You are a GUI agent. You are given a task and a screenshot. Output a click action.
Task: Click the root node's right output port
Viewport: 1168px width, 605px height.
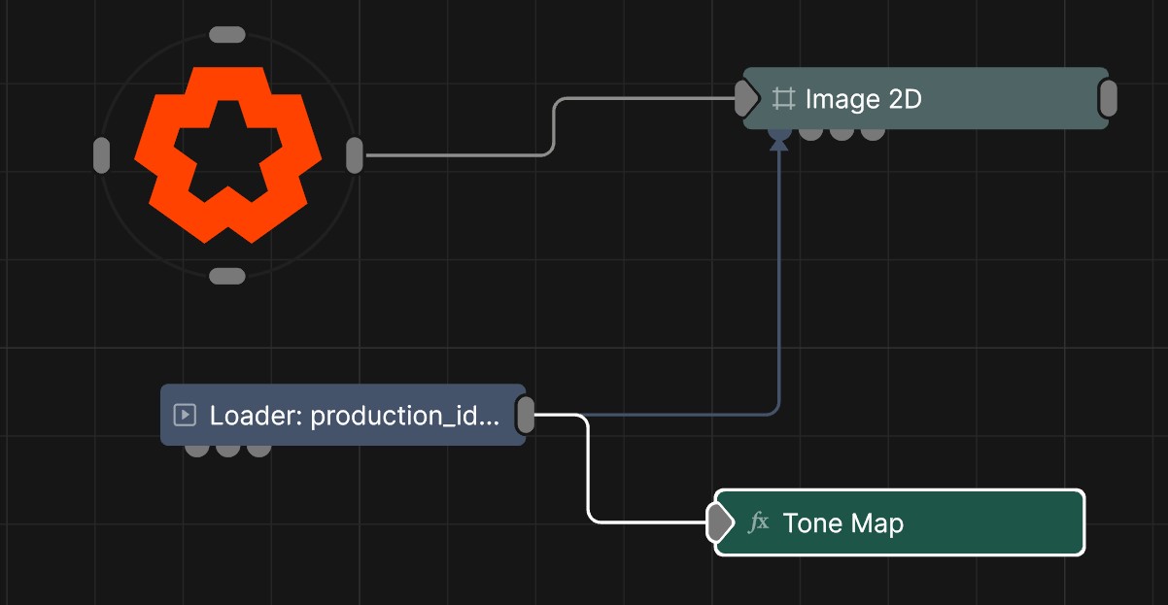click(355, 155)
